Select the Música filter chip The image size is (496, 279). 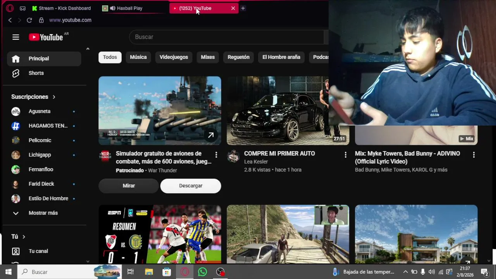pyautogui.click(x=138, y=57)
